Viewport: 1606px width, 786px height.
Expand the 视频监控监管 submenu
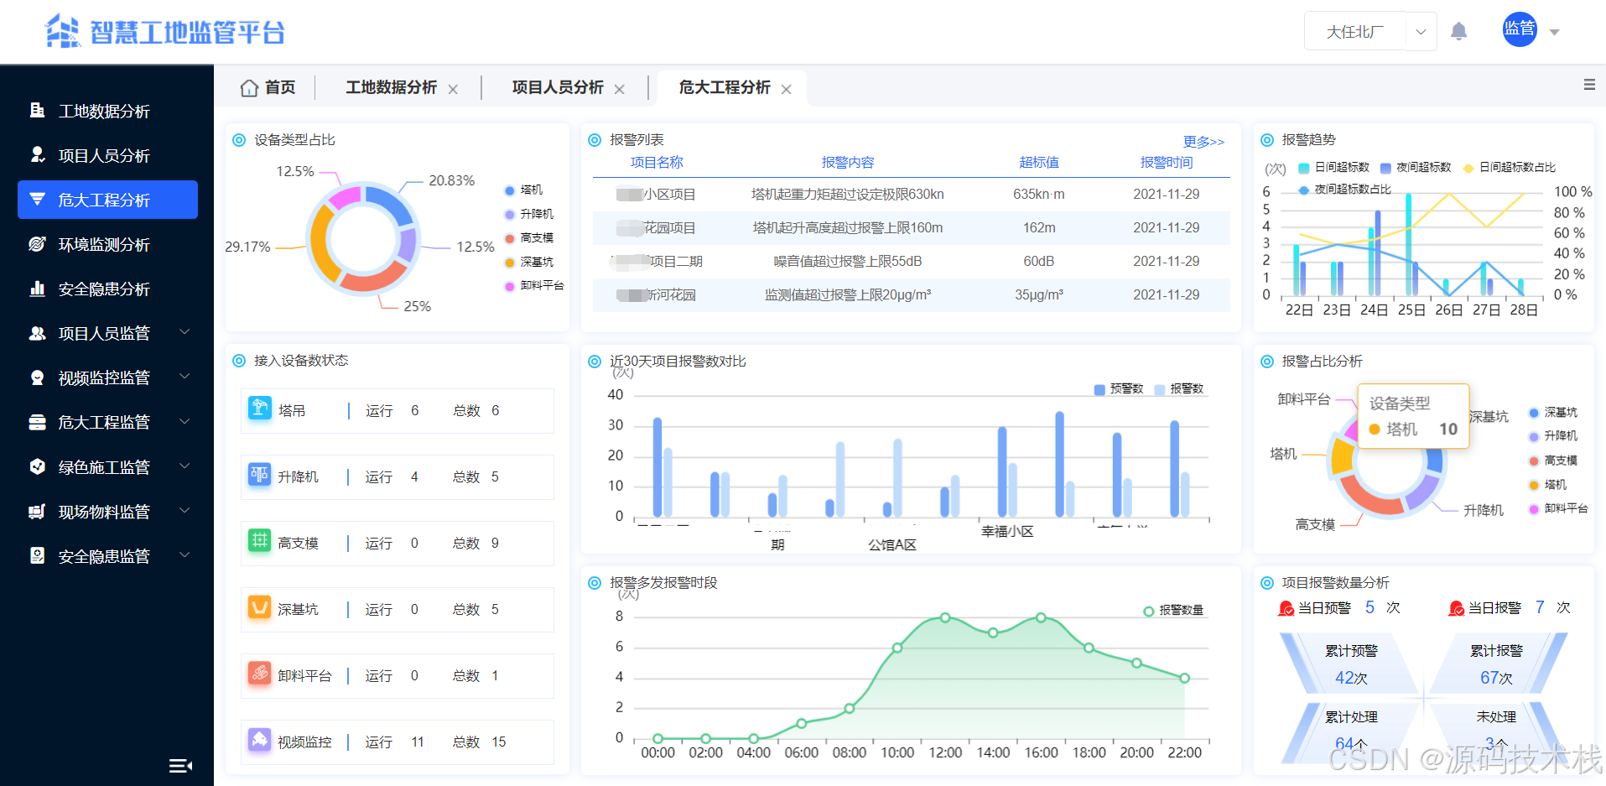tap(185, 377)
